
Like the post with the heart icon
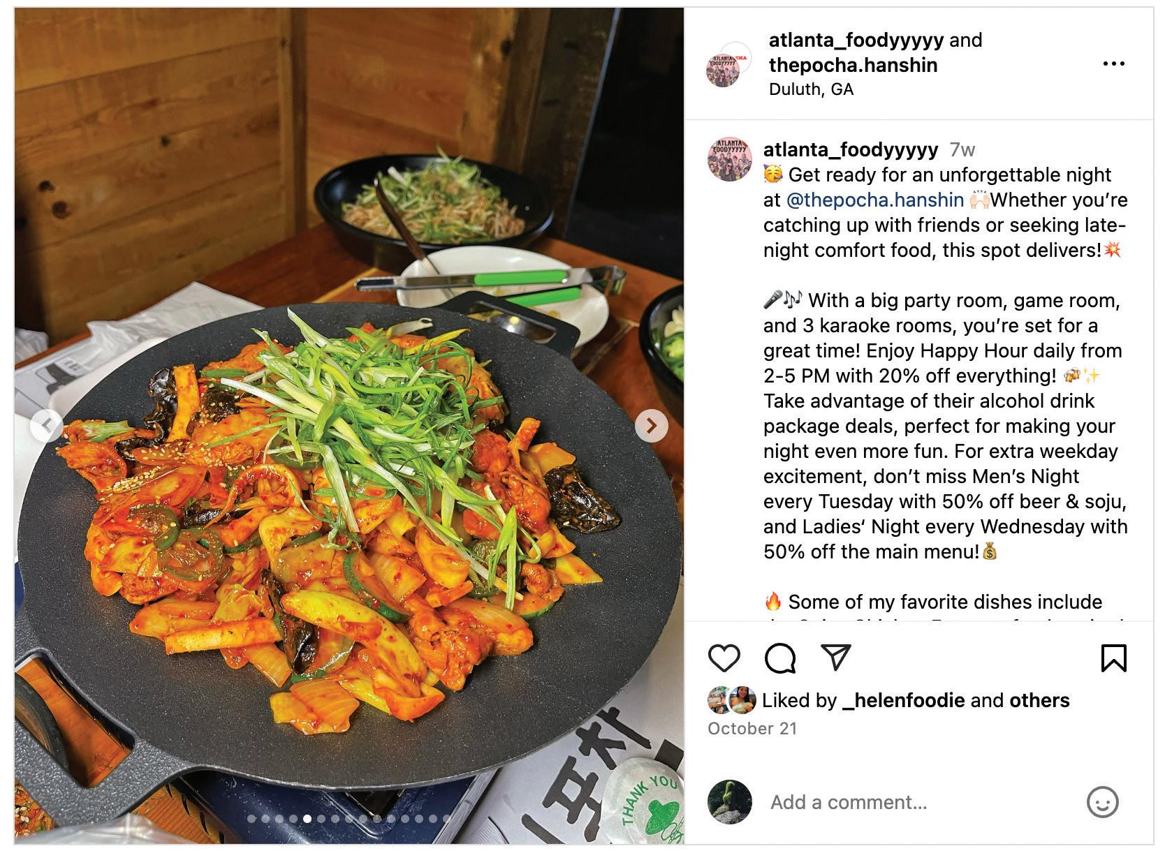(x=724, y=658)
